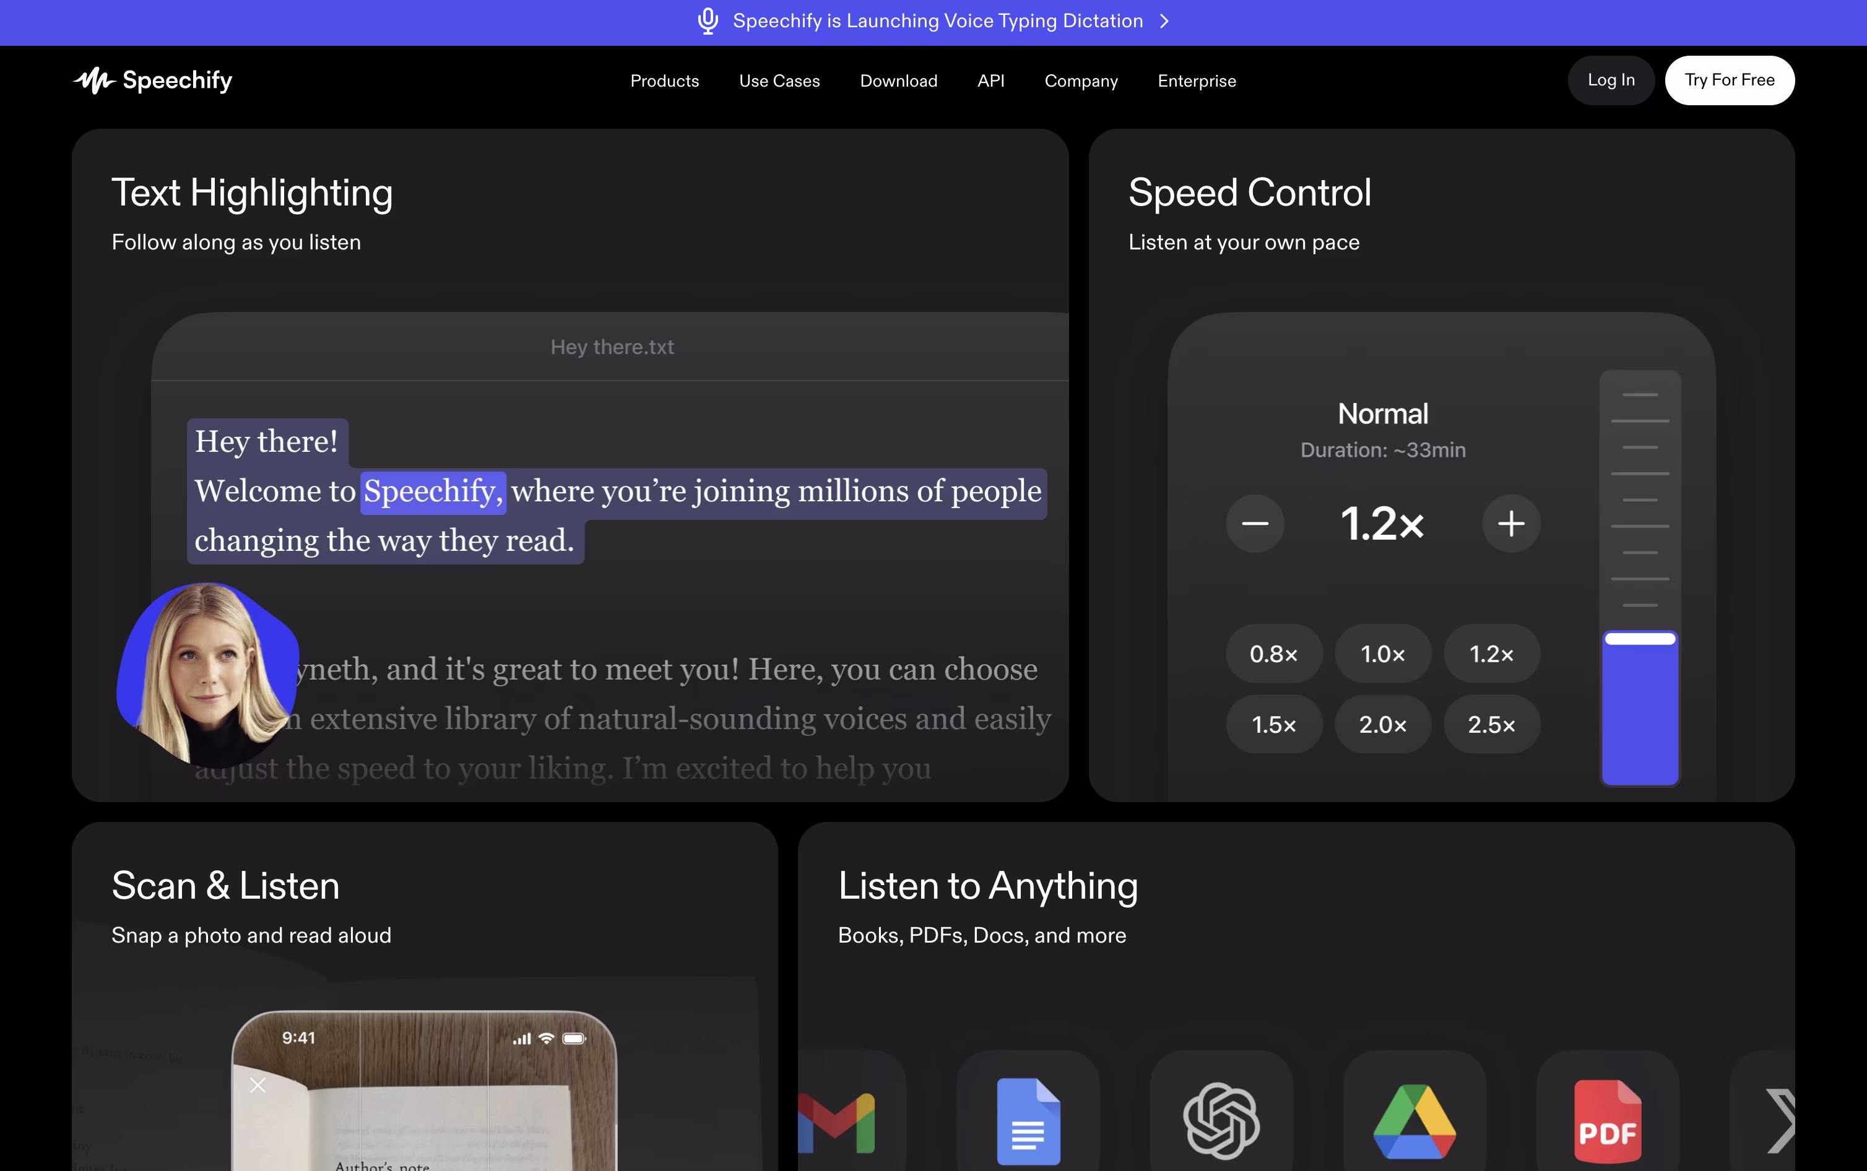1867x1171 pixels.
Task: Click the phone Wi-Fi status icon
Action: (546, 1039)
